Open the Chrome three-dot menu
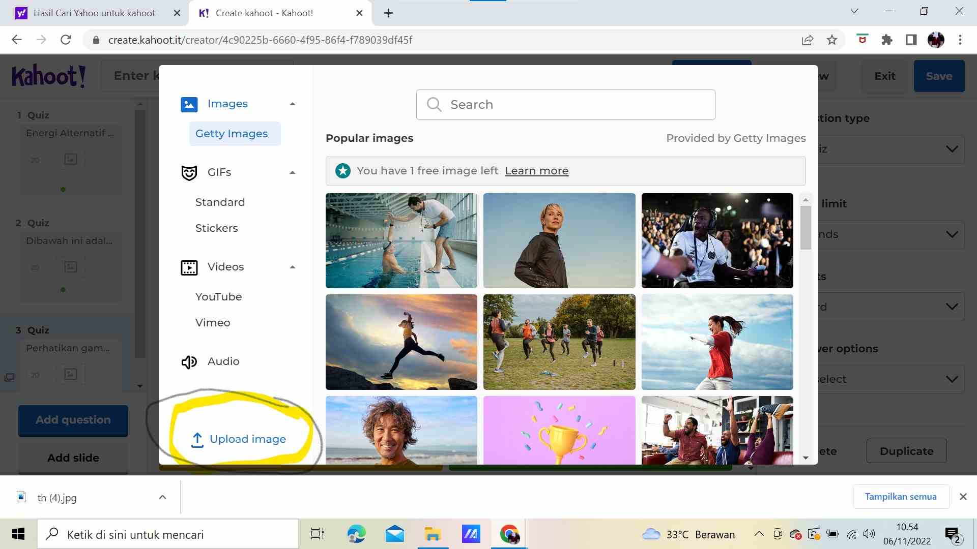The width and height of the screenshot is (977, 549). click(x=960, y=40)
